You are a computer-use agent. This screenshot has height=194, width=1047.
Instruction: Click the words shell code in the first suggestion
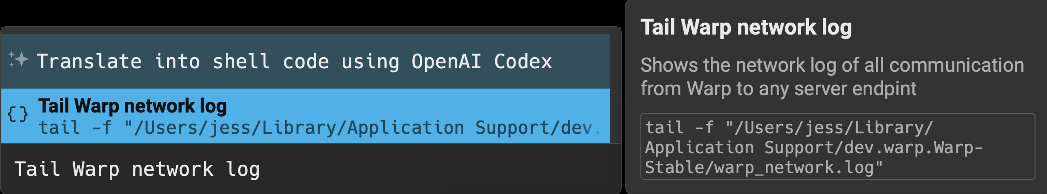click(271, 61)
